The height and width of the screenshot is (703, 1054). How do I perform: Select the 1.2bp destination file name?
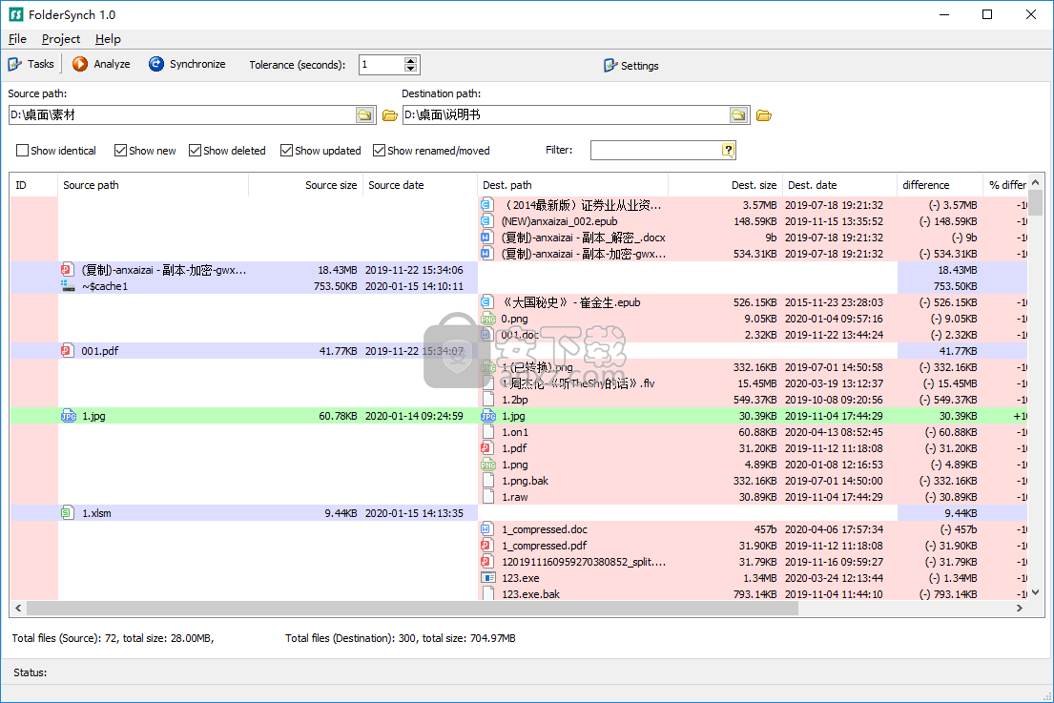click(515, 400)
